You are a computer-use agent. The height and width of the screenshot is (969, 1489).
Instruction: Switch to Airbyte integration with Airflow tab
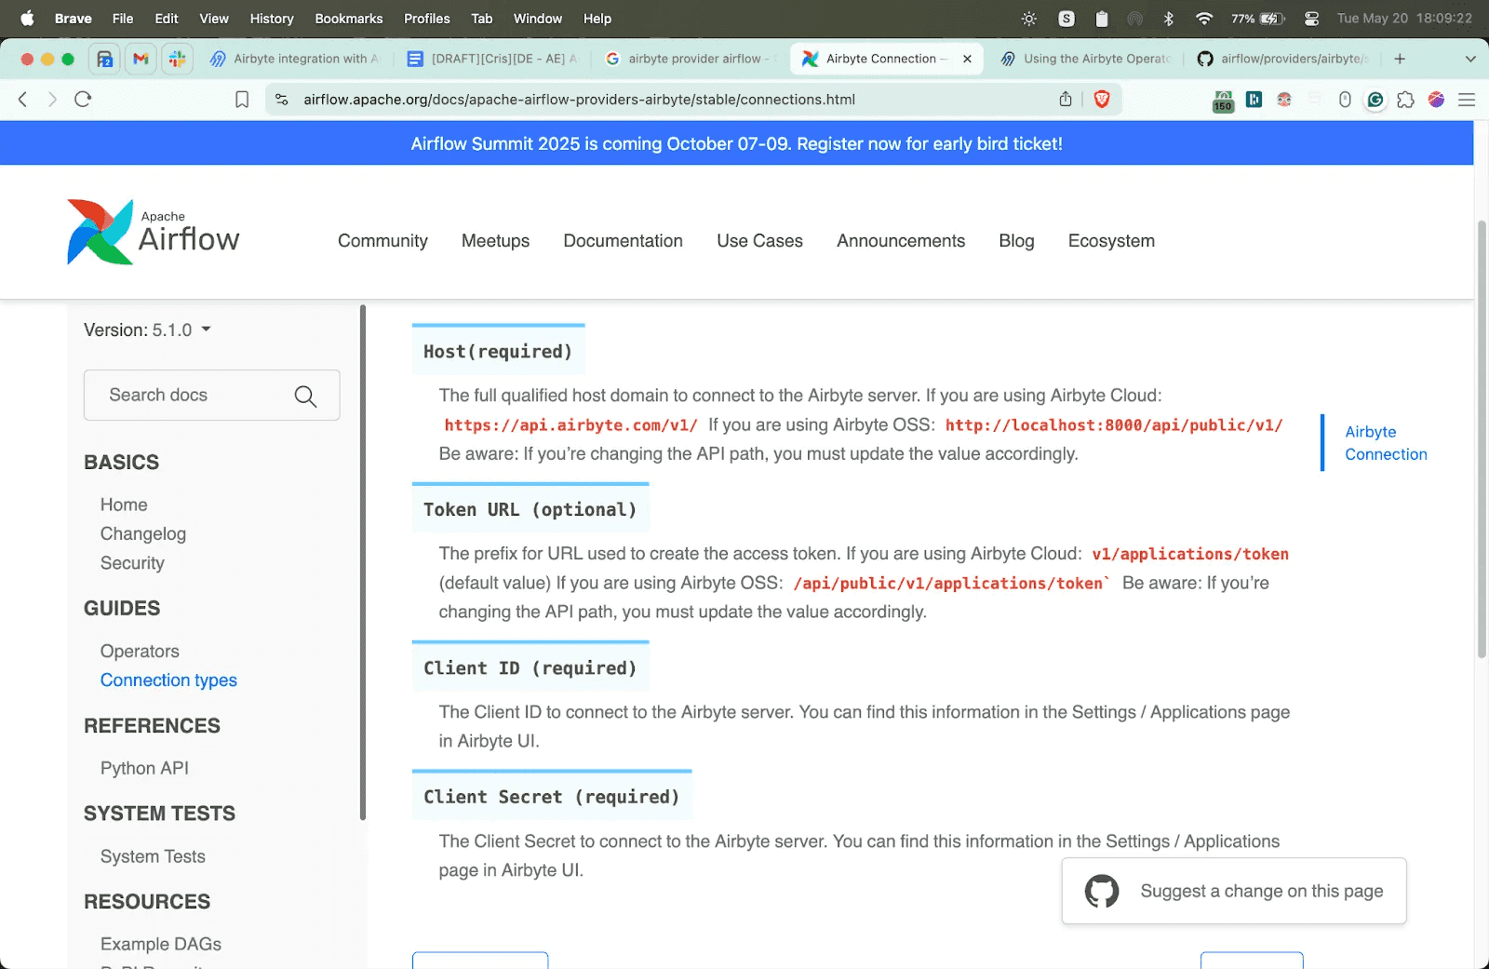pos(296,59)
